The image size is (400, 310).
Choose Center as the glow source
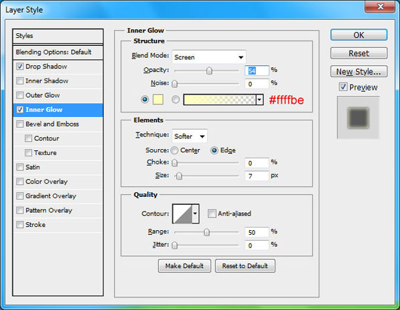(175, 150)
